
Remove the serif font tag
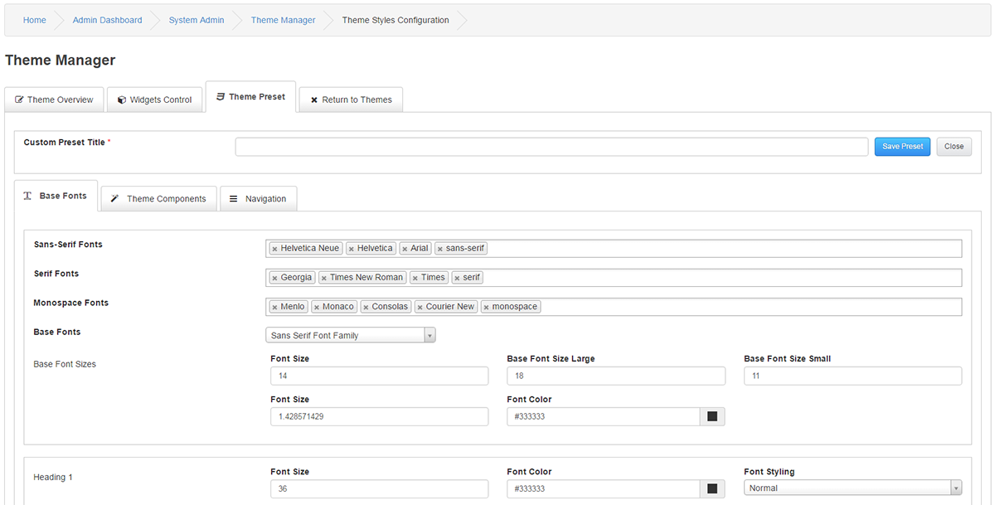tap(457, 278)
